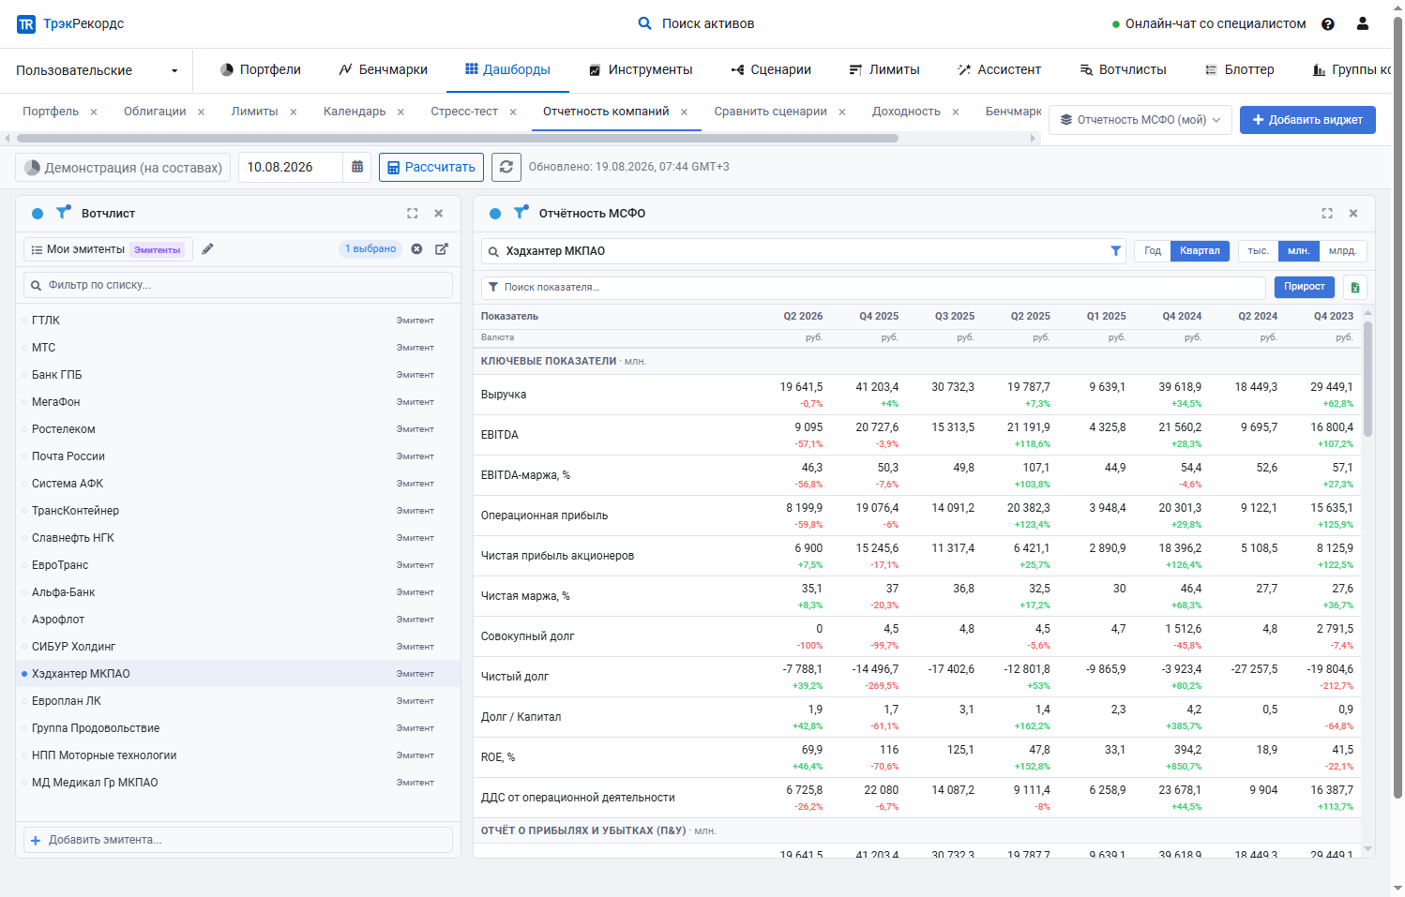Export the table to Excel
The width and height of the screenshot is (1405, 897).
(1355, 288)
